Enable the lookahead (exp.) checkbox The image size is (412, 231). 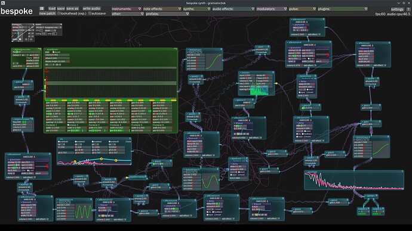point(59,13)
